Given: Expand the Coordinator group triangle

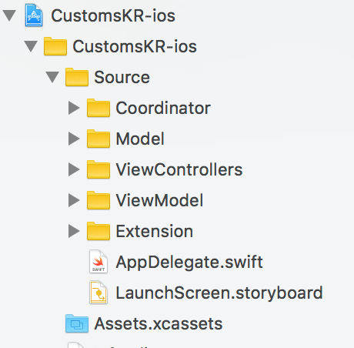Looking at the screenshot, I should 74,108.
